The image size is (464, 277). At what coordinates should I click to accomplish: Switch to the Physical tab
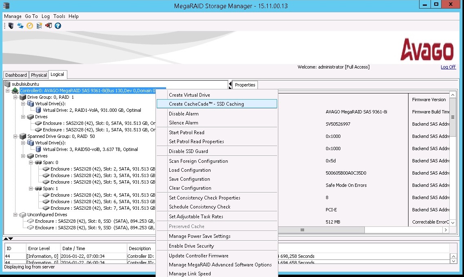(x=39, y=75)
